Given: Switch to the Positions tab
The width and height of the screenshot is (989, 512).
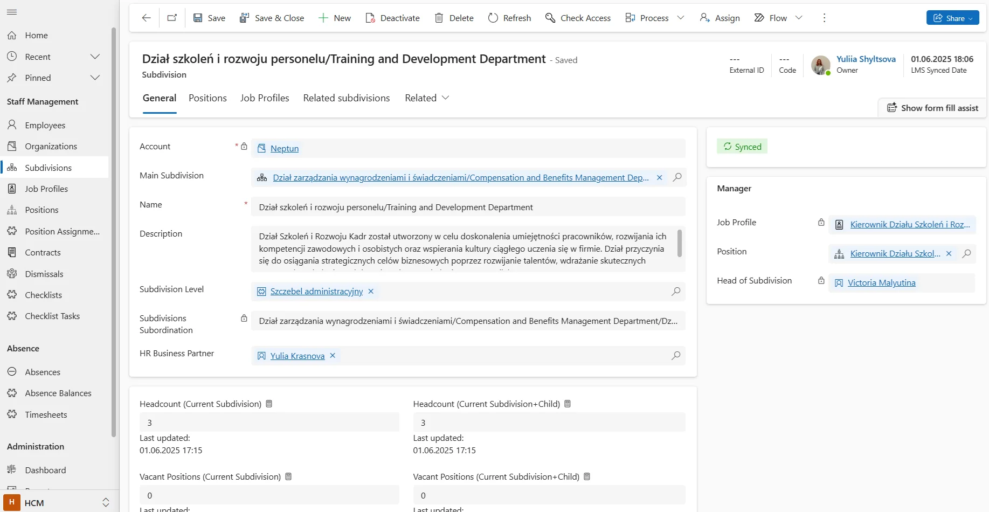Looking at the screenshot, I should click(x=208, y=98).
